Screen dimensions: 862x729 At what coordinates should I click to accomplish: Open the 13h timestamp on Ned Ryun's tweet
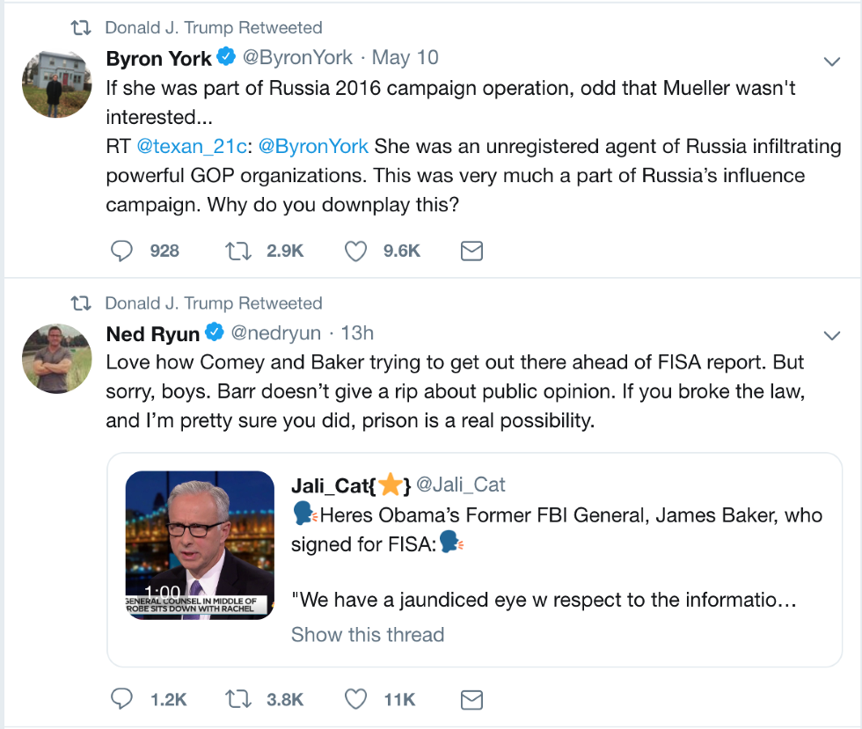357,333
